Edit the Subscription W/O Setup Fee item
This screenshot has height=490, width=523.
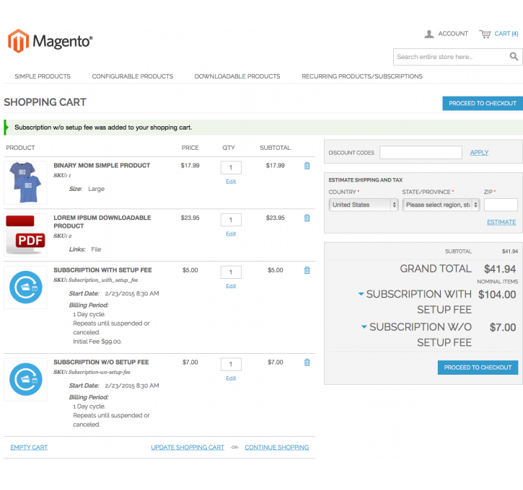[x=231, y=378]
